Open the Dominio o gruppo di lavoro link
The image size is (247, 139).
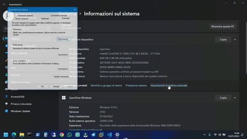(x=107, y=85)
